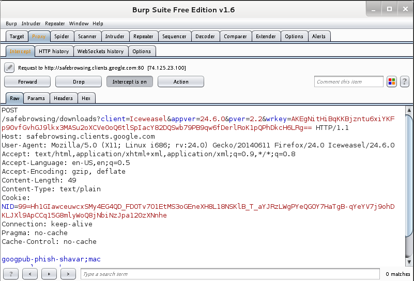Open the Repeater menu in menu bar
This screenshot has height=281, width=414.
(55, 23)
